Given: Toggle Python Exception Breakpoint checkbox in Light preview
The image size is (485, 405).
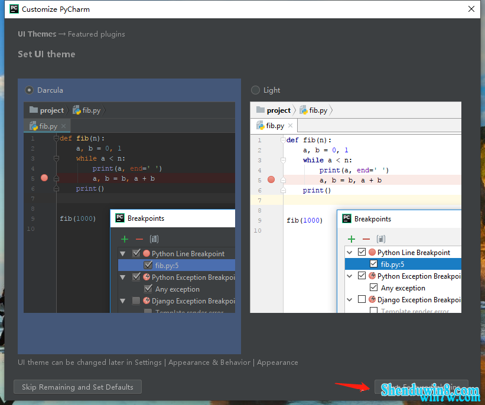Looking at the screenshot, I should click(x=362, y=275).
